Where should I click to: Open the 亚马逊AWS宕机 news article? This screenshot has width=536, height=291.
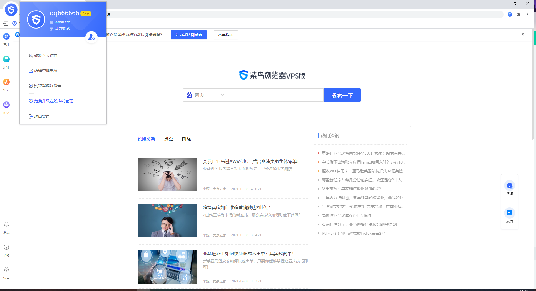(250, 161)
